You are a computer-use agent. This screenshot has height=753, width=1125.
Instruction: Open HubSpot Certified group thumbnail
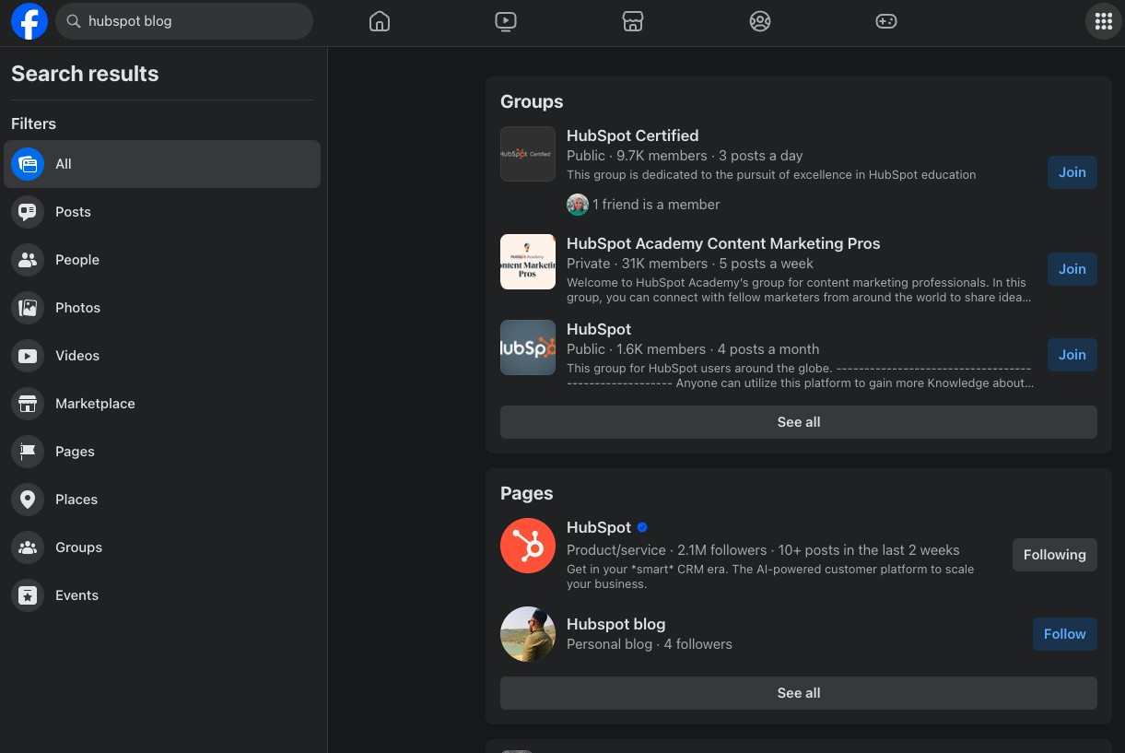click(x=528, y=154)
